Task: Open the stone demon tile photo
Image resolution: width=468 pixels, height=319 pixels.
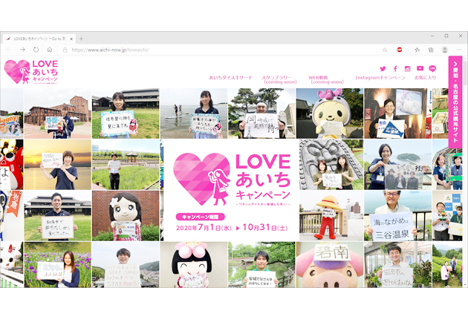Action: [x=331, y=165]
